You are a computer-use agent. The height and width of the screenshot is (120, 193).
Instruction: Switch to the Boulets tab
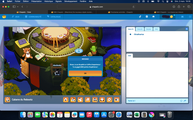(149, 29)
